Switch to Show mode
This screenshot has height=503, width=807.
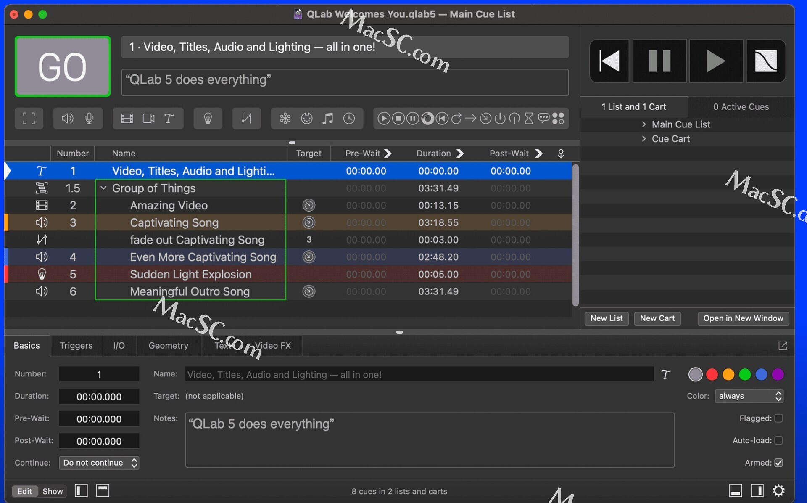tap(53, 491)
